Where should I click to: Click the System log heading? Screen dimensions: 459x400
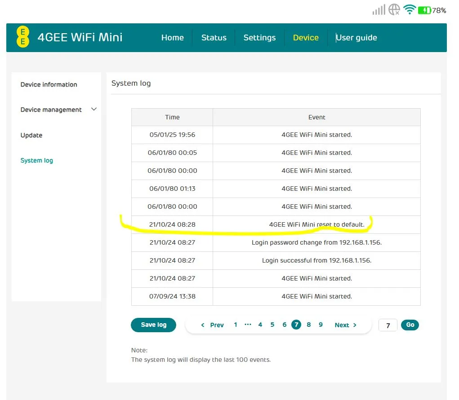click(x=131, y=84)
